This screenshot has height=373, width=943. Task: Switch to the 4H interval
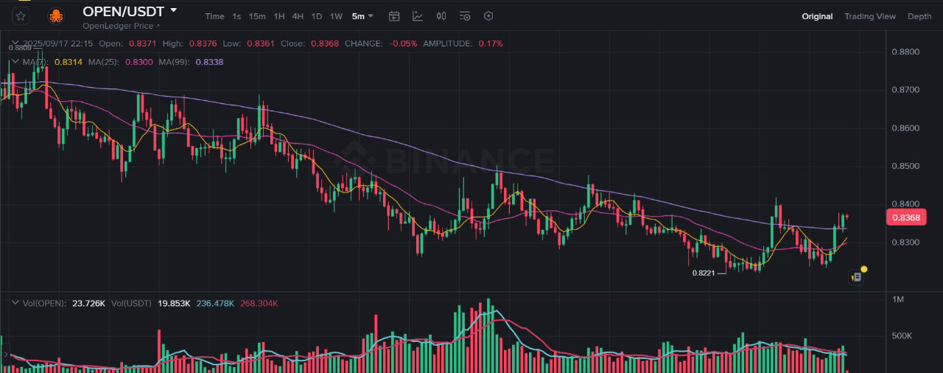point(298,16)
